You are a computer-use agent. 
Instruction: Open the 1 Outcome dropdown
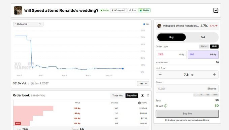point(28,24)
